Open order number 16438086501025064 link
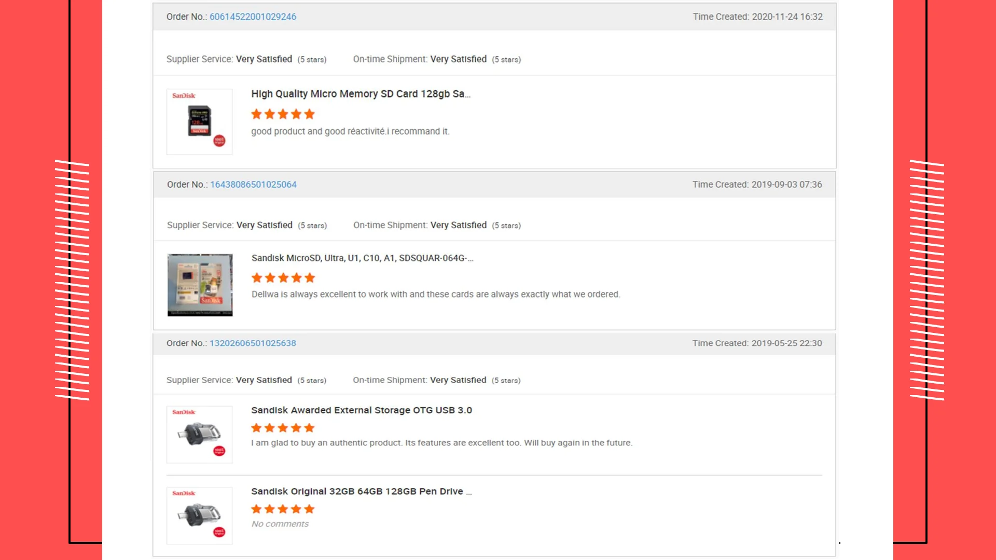This screenshot has height=560, width=996. coord(253,185)
